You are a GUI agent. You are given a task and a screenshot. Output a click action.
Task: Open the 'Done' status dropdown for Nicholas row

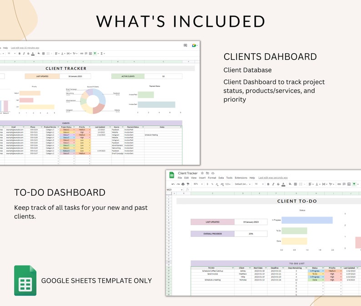tap(323, 280)
